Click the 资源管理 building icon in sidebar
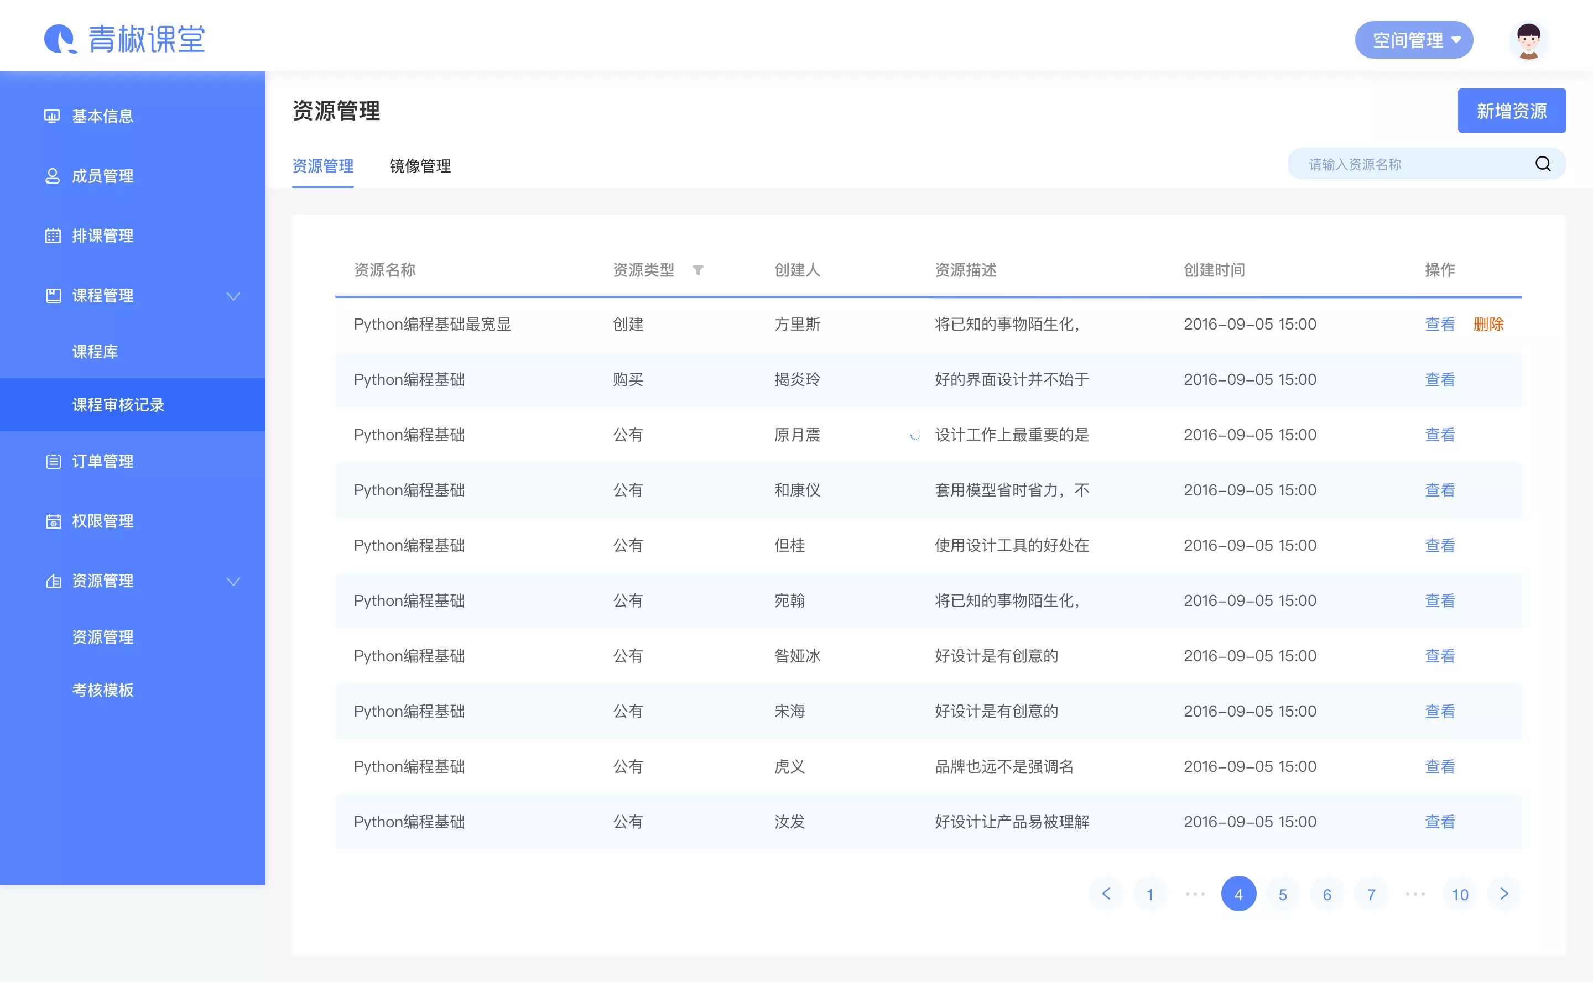The height and width of the screenshot is (982, 1593). click(53, 581)
